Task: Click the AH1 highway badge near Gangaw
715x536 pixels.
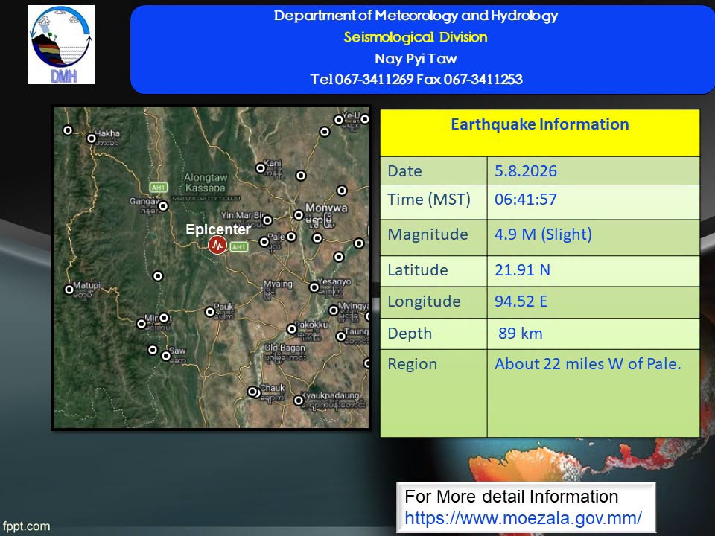Action: (158, 187)
